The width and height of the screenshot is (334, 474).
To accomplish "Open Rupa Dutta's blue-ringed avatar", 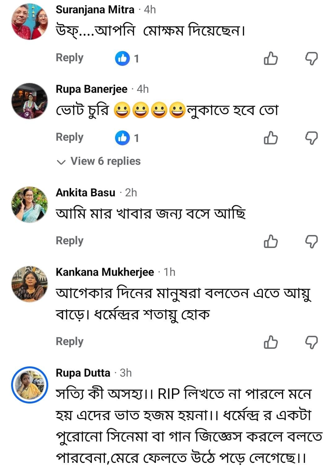I will [x=30, y=385].
